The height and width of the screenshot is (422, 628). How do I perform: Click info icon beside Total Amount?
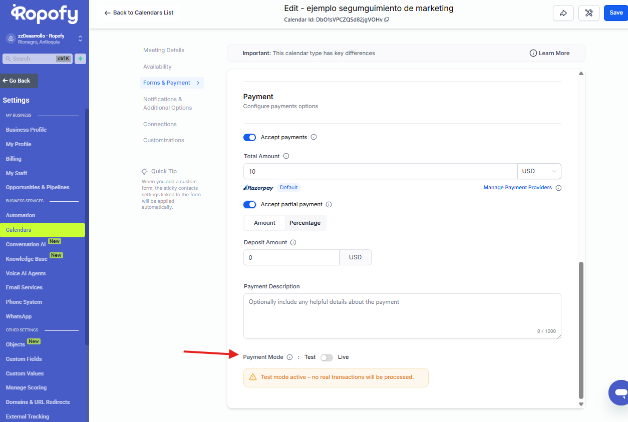click(x=286, y=156)
